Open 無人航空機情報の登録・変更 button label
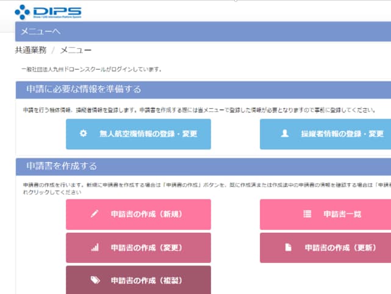 [148, 134]
